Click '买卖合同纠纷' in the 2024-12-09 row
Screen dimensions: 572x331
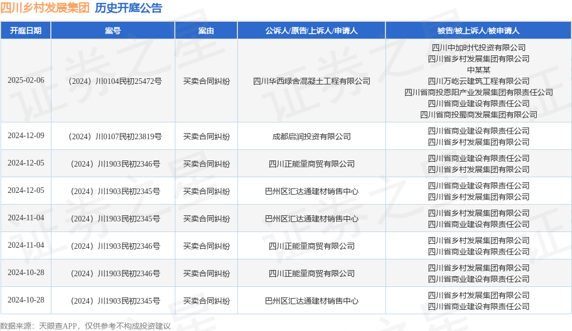[x=207, y=136]
